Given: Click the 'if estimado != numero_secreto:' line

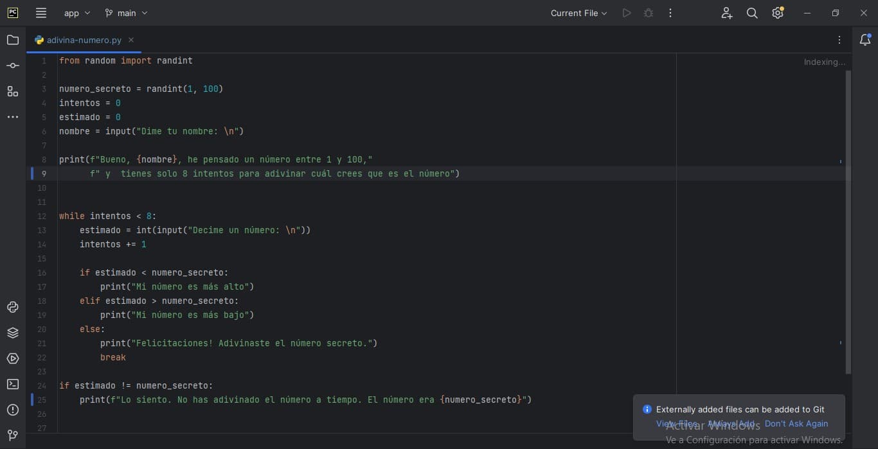Looking at the screenshot, I should coord(136,385).
